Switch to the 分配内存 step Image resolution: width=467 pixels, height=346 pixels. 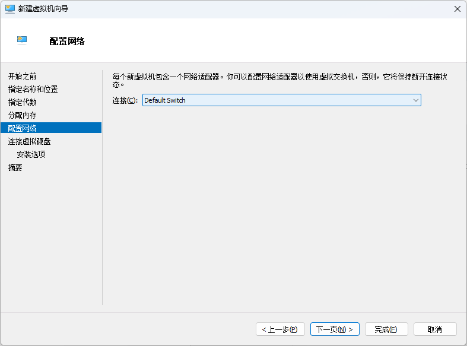tap(23, 115)
